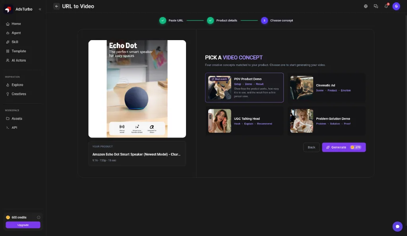Click the Scene → Product → Emotion text
Screen dimensions: 407x236
333,91
